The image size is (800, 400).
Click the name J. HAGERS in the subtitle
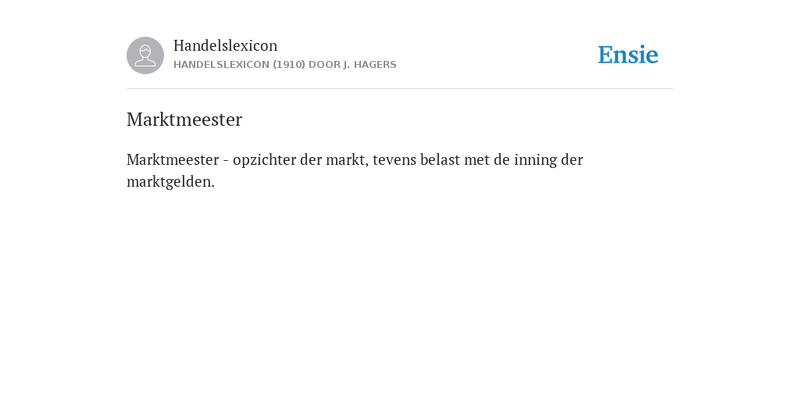[x=370, y=65]
